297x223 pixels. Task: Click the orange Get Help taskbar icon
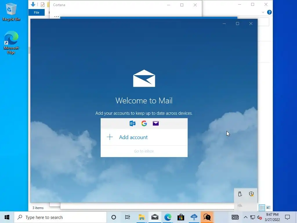207,217
